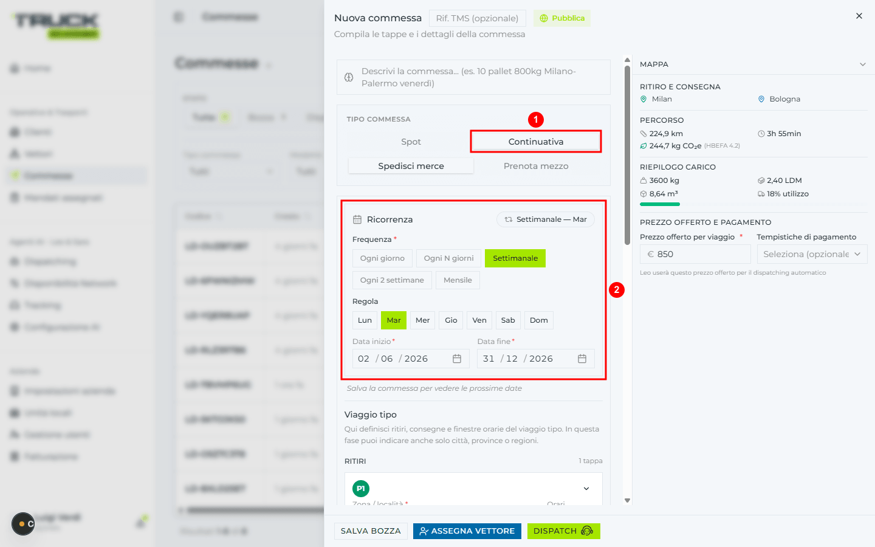Click the AI sparkle icon in description box
The height and width of the screenshot is (547, 875).
(349, 77)
